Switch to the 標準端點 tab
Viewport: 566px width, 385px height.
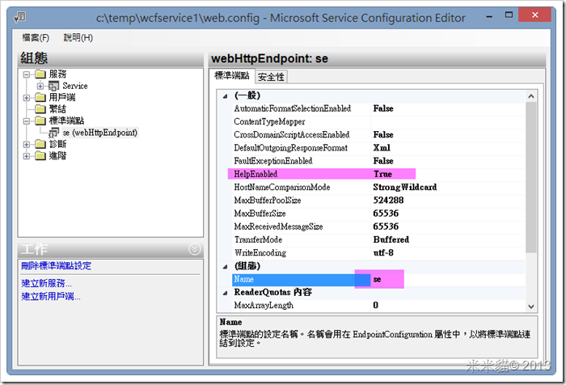click(x=232, y=75)
